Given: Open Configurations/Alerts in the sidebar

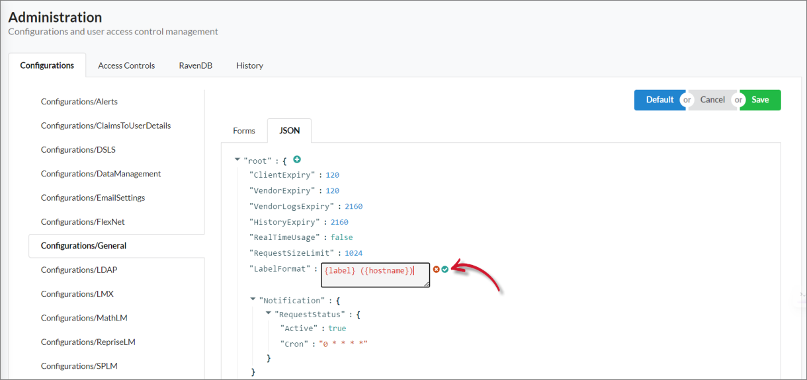Looking at the screenshot, I should pyautogui.click(x=79, y=102).
